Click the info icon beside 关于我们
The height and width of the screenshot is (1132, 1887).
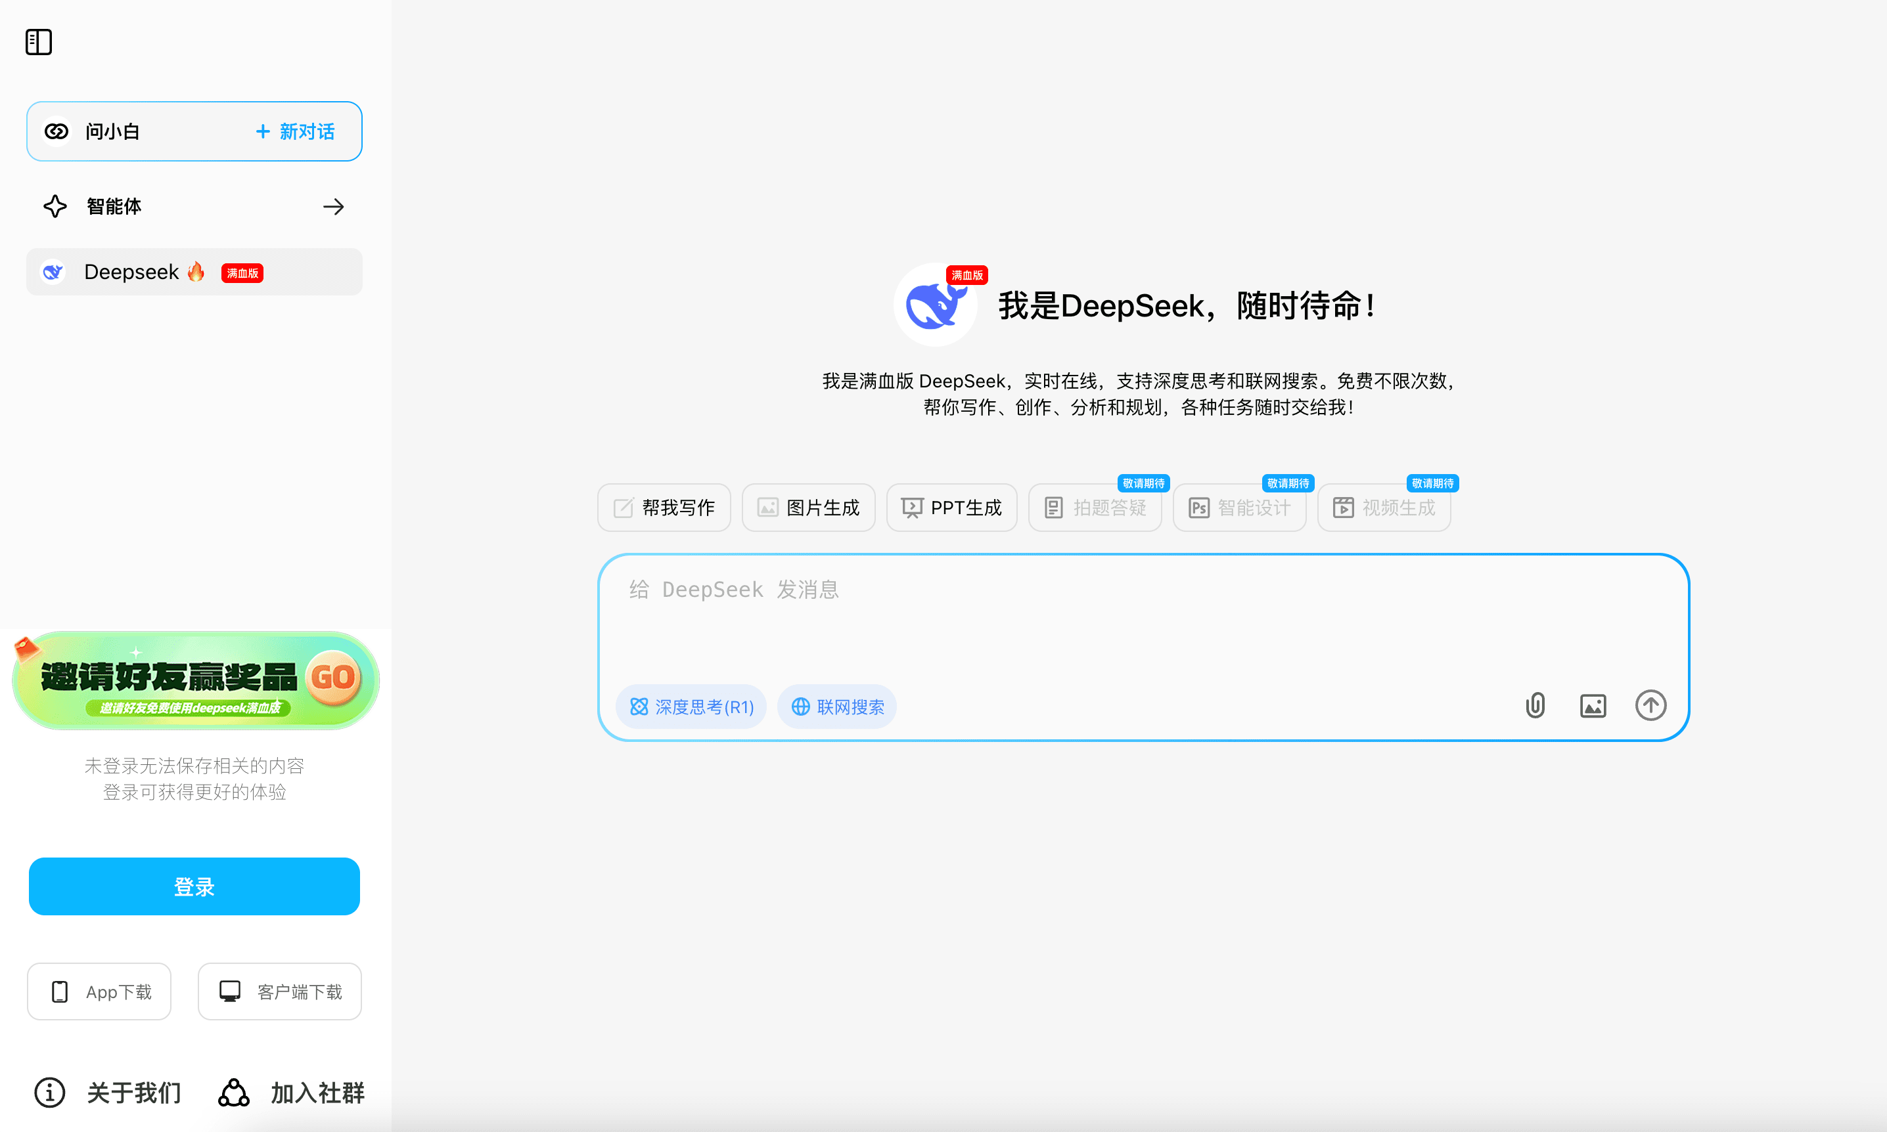click(49, 1093)
